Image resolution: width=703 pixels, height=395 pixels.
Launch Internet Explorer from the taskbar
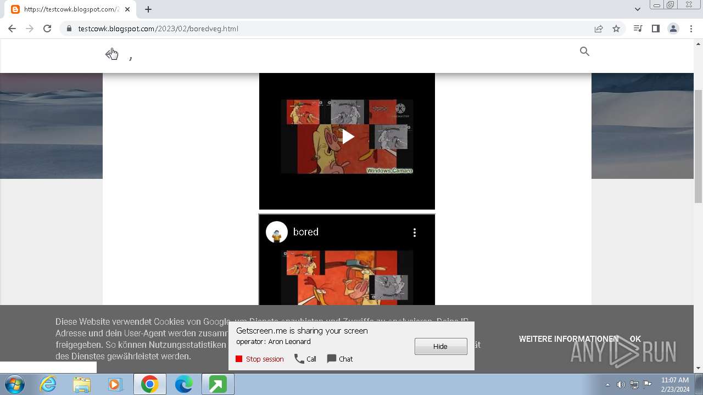coord(48,385)
